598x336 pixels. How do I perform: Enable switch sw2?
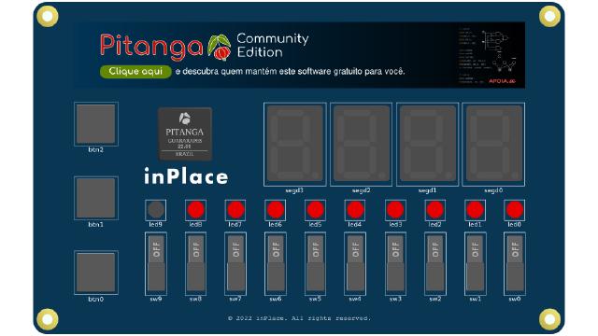(x=435, y=263)
